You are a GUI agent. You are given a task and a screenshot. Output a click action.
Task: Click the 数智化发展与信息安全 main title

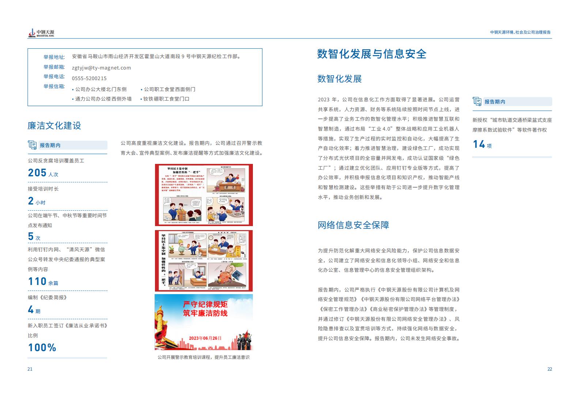(371, 54)
